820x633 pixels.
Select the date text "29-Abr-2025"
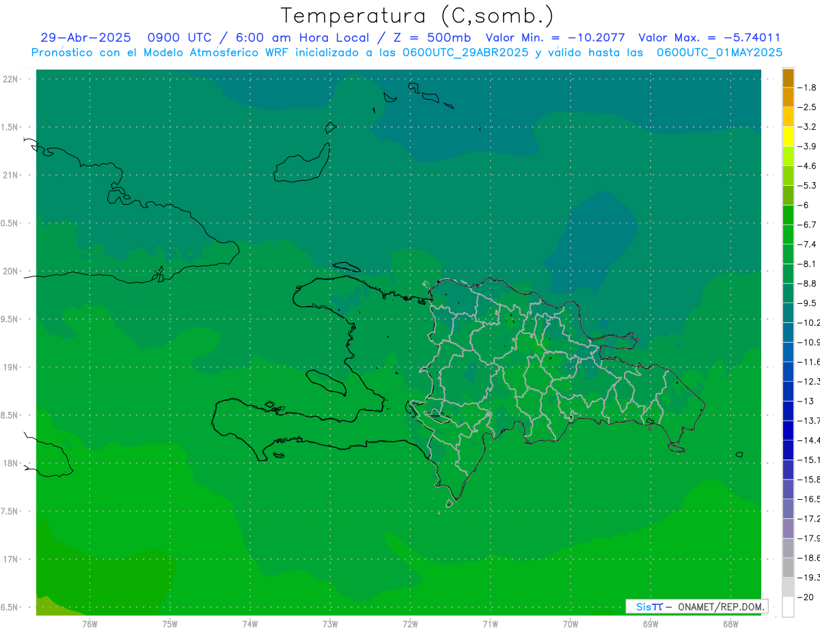pyautogui.click(x=85, y=38)
